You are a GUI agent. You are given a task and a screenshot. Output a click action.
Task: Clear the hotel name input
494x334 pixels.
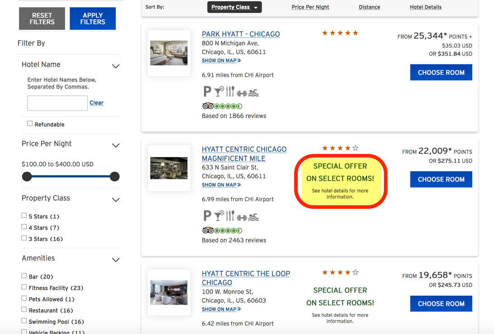[97, 103]
